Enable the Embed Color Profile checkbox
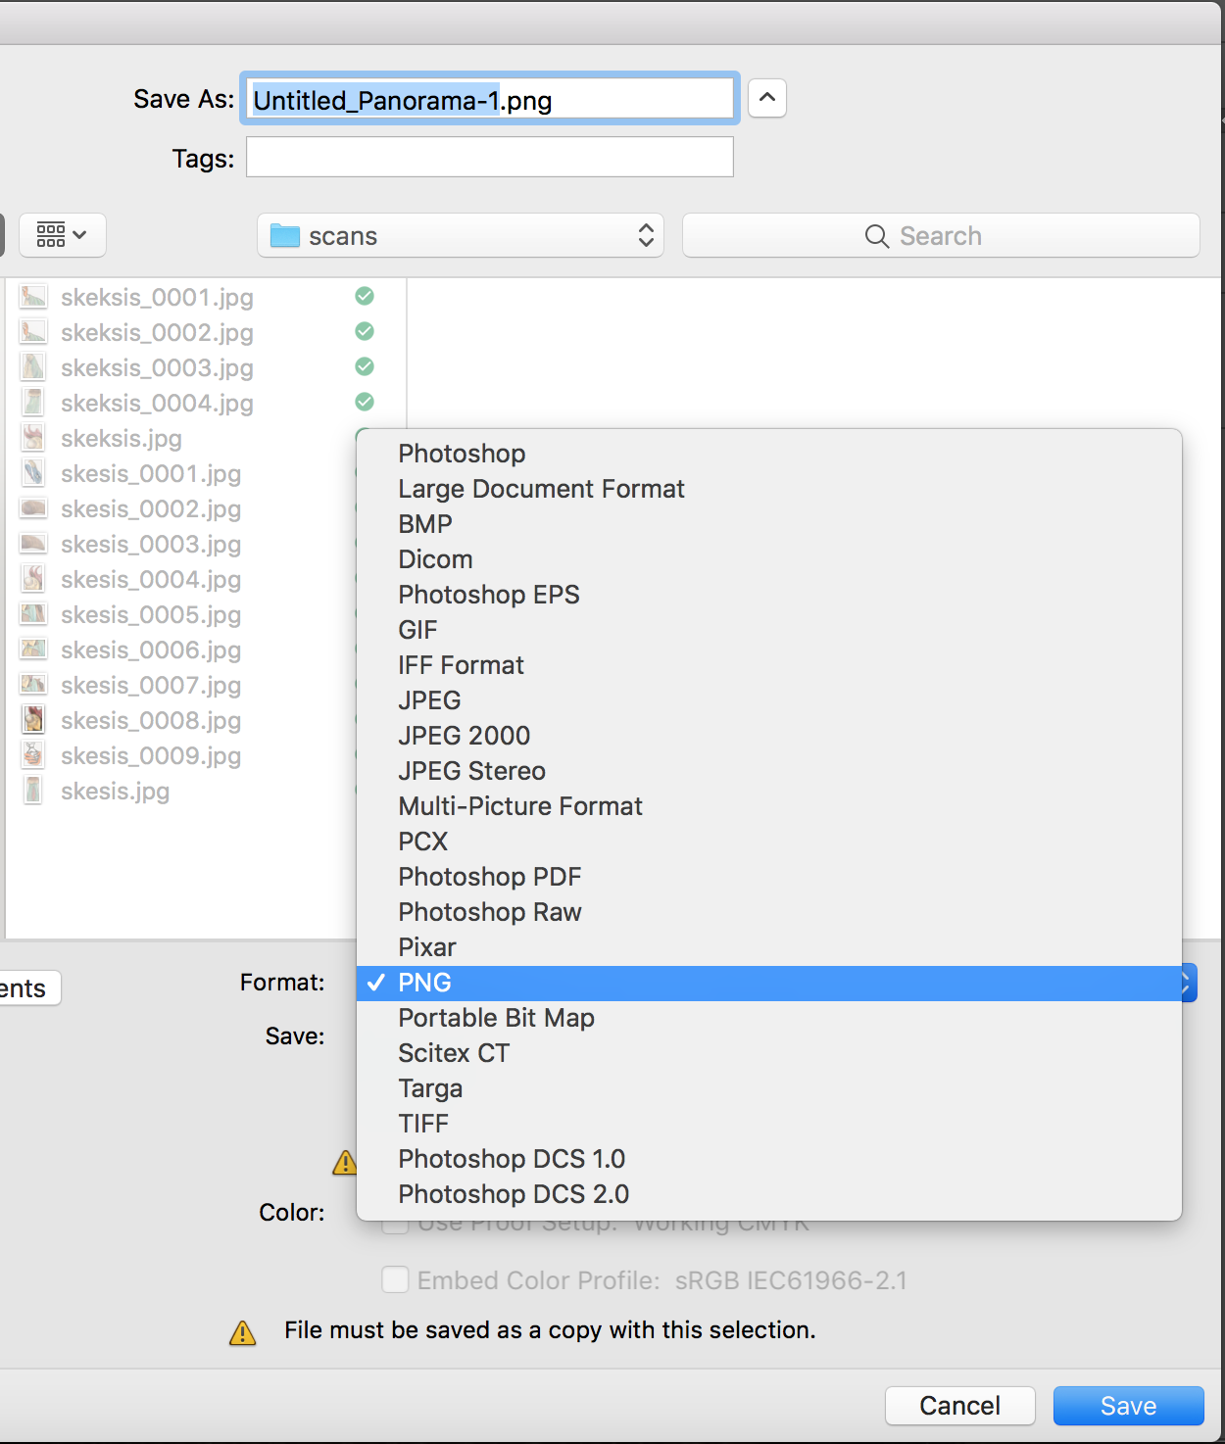 (x=395, y=1279)
